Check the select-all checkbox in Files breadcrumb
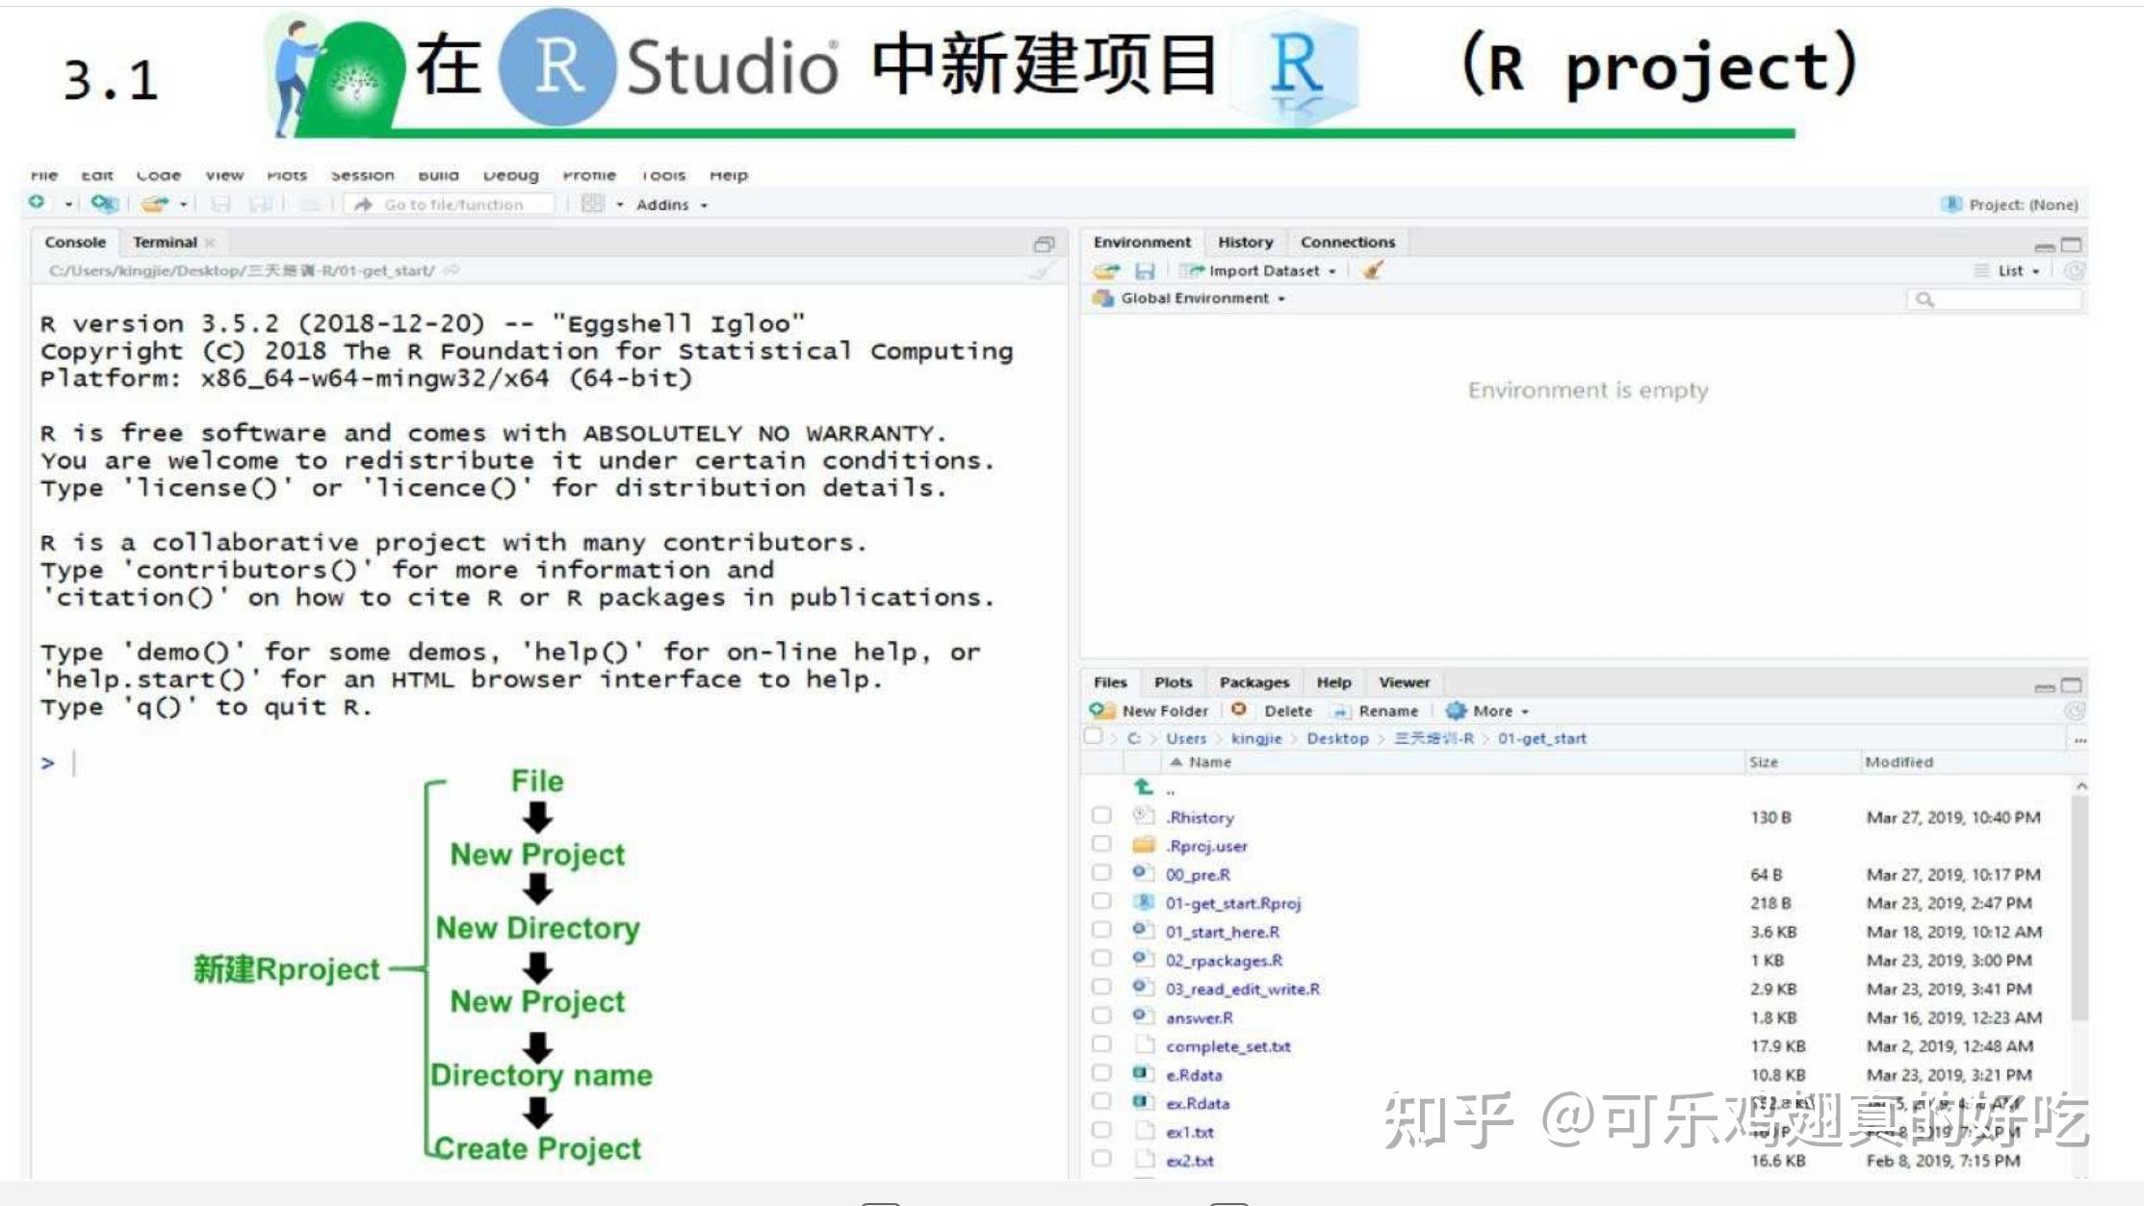The image size is (2144, 1206). coord(1093,737)
